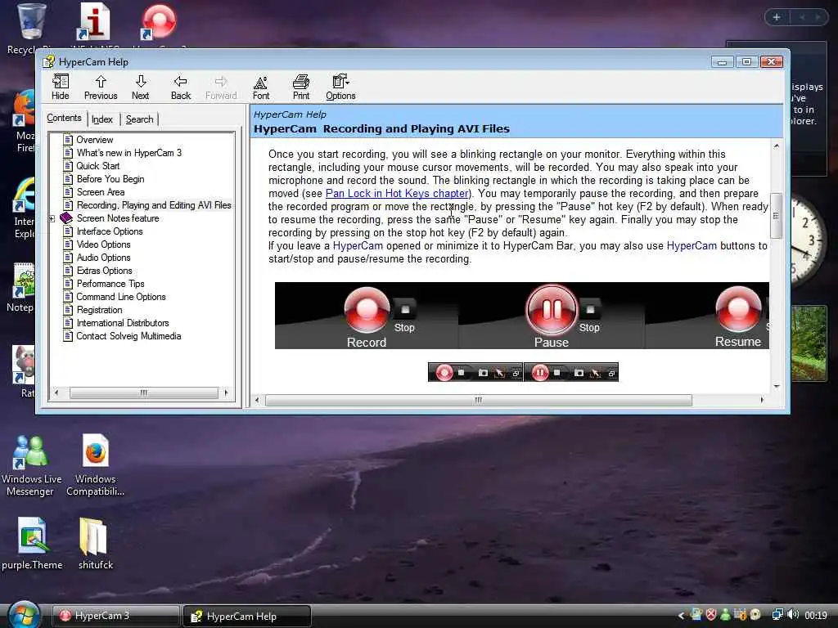Open the Interface Options topic
This screenshot has height=628, width=838.
(110, 231)
